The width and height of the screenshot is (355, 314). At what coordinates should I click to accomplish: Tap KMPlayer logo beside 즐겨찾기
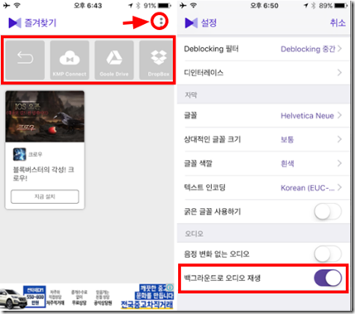click(15, 23)
